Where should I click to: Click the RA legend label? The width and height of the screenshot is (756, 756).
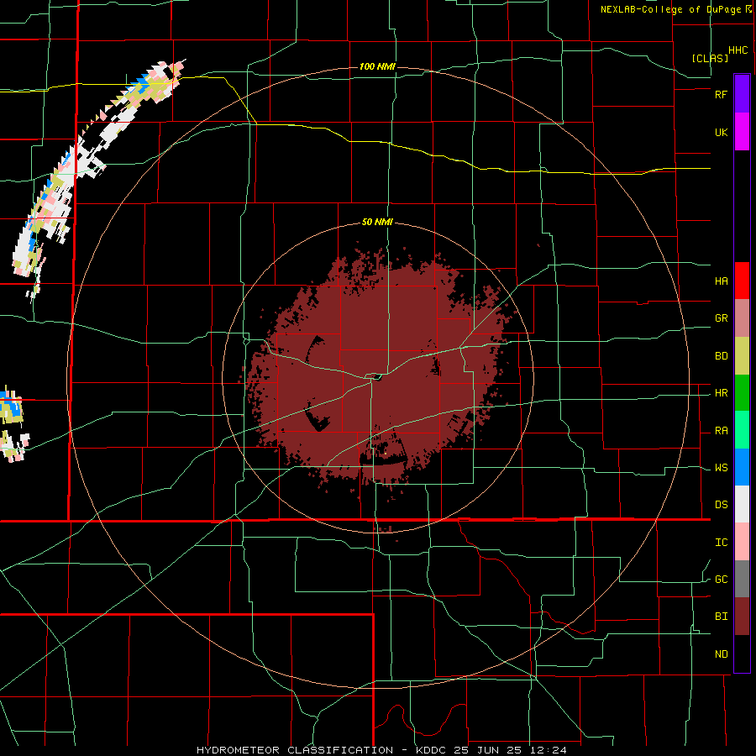point(721,431)
